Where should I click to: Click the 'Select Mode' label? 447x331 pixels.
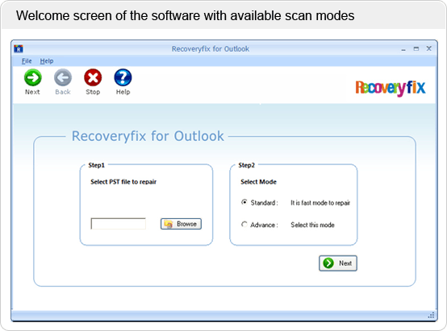coord(258,182)
